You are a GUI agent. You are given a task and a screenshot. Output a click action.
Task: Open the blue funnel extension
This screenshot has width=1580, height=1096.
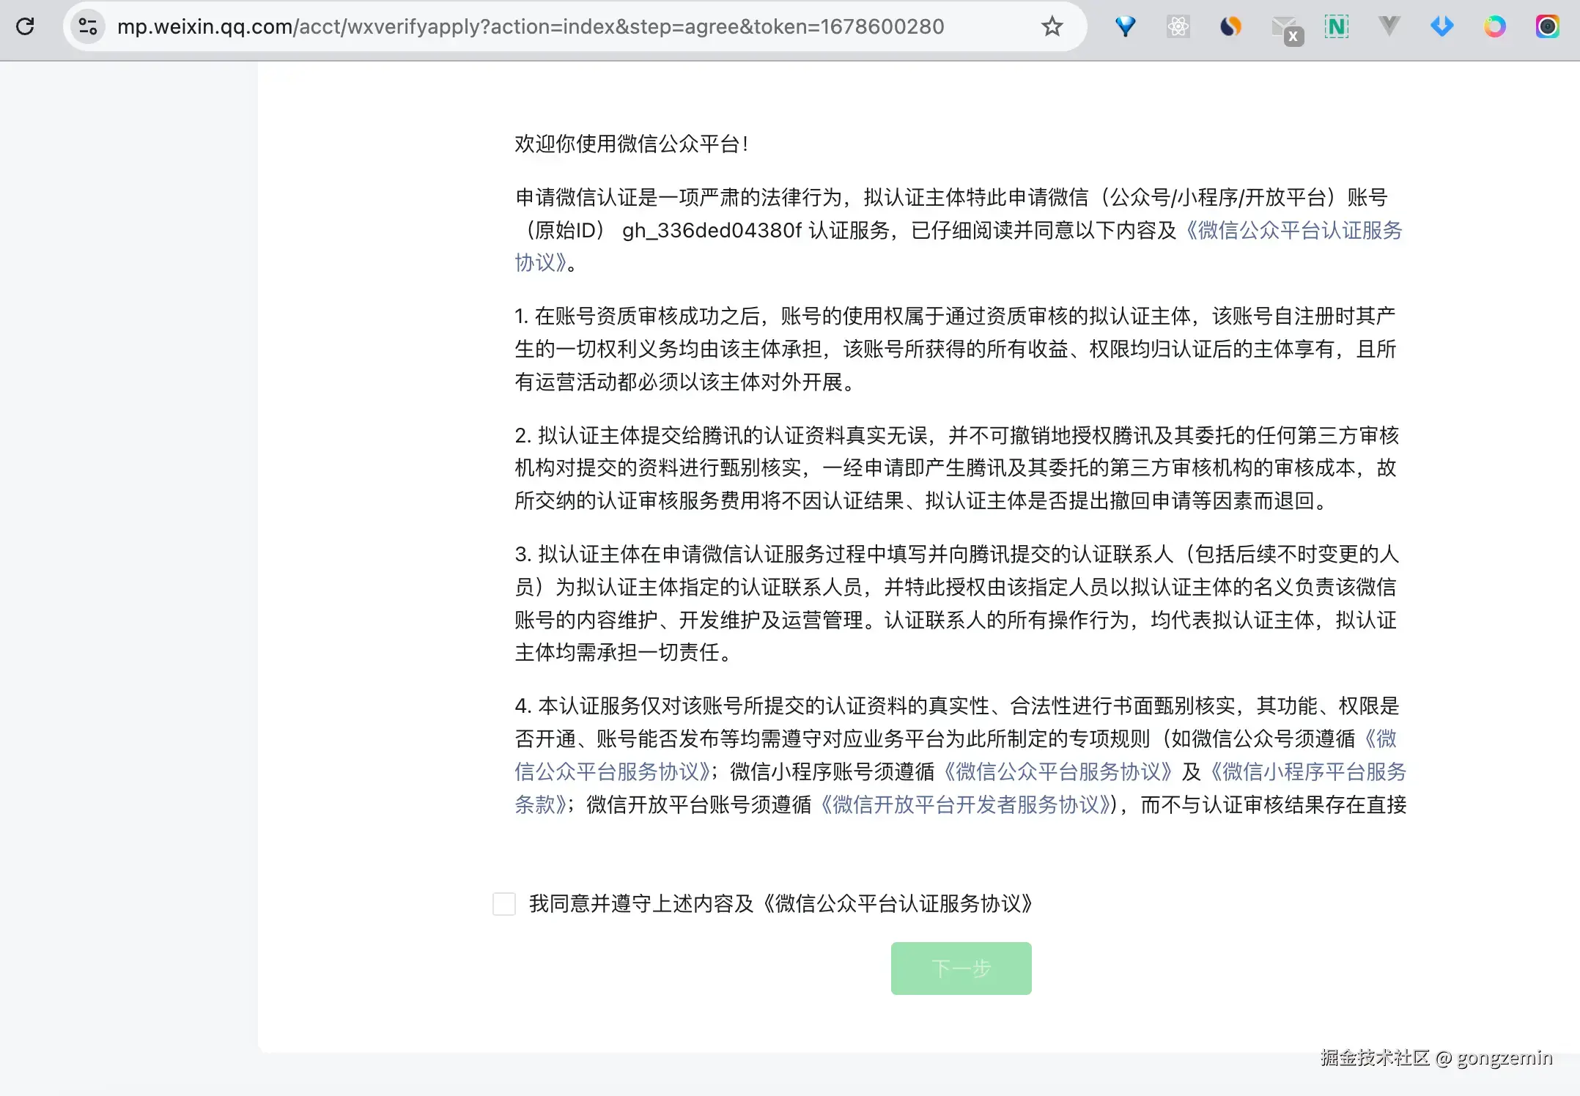pyautogui.click(x=1125, y=26)
